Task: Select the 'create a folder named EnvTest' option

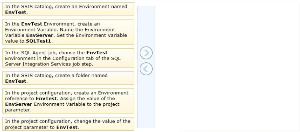Action: point(68,78)
